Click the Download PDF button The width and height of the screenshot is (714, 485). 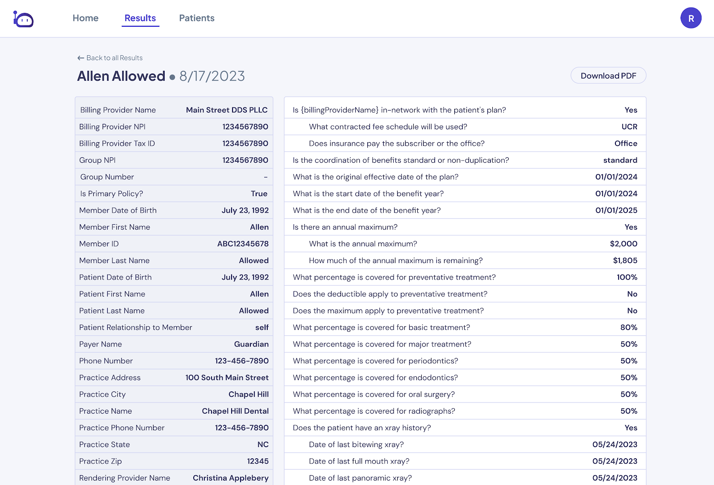click(x=608, y=76)
